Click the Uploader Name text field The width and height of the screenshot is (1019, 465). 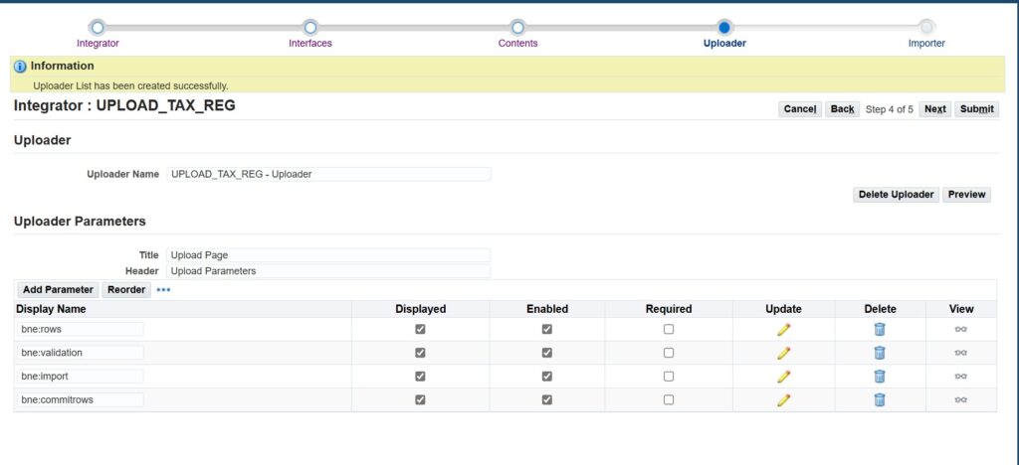(328, 174)
